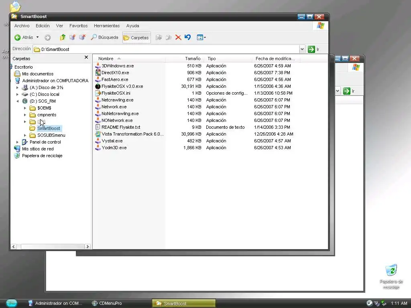Open the Atrás history dropdown arrow
Viewport: 411px width, 308px height.
pos(37,37)
